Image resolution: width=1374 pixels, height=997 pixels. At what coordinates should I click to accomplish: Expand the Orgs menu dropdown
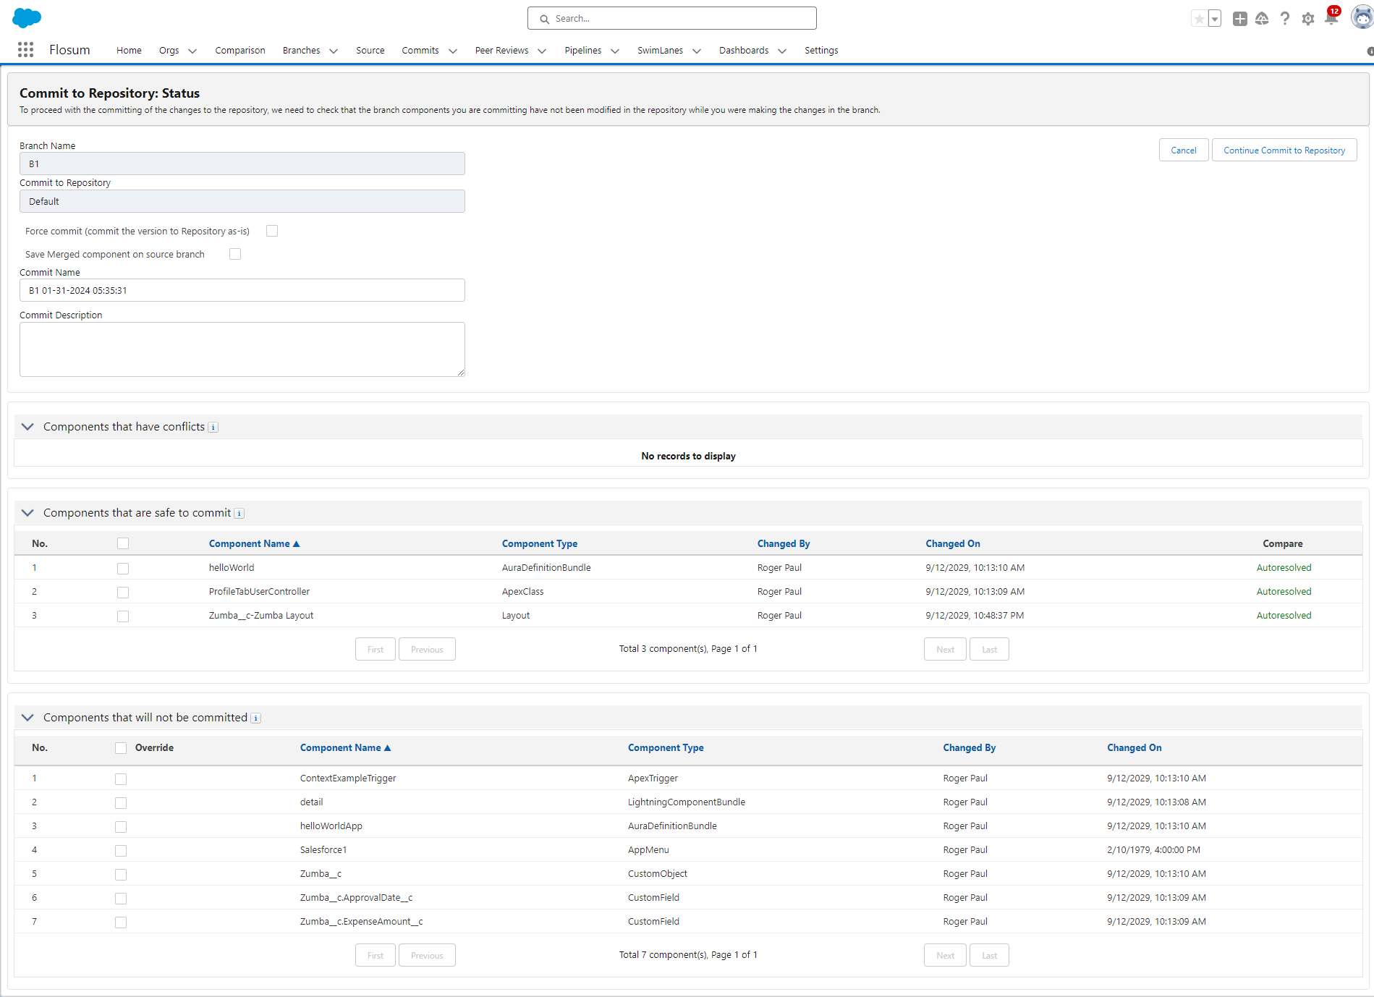click(x=192, y=51)
